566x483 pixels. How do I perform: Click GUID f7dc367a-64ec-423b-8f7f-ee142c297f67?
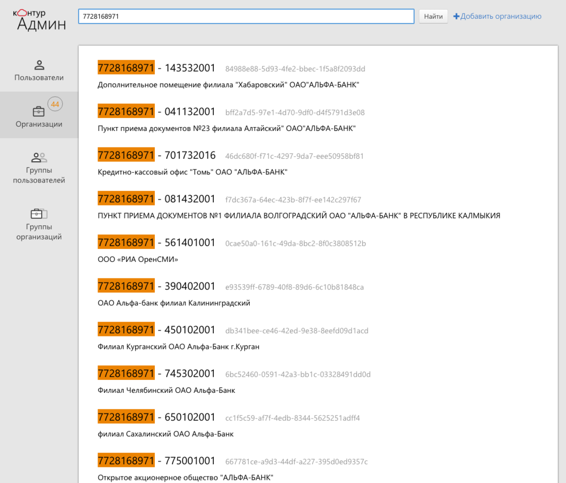point(293,200)
